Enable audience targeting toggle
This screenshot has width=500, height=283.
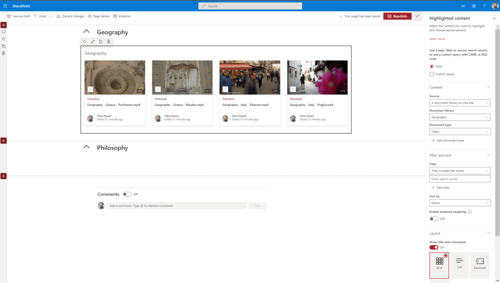434,219
